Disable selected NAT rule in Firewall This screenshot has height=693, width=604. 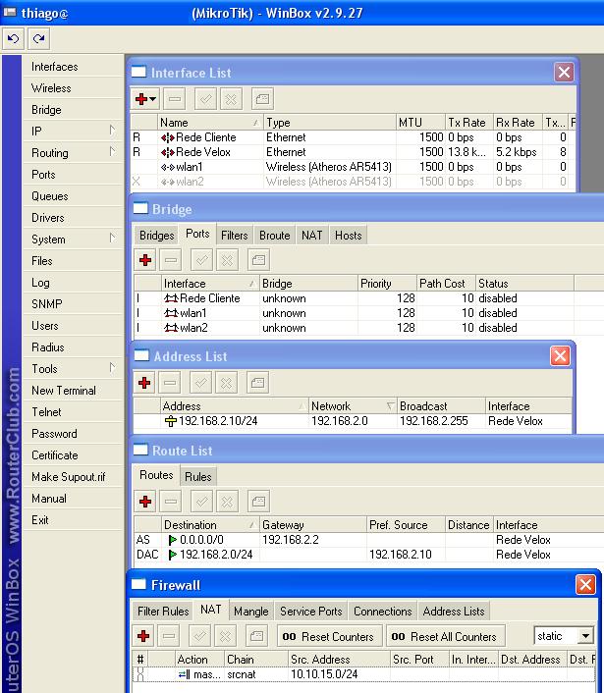[x=225, y=636]
